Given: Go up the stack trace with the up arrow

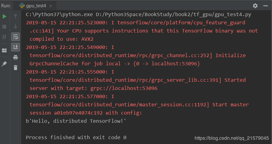Looking at the screenshot, I should pos(16,16).
